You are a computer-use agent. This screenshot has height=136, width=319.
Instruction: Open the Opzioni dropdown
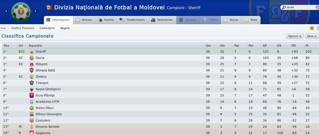click(x=295, y=36)
